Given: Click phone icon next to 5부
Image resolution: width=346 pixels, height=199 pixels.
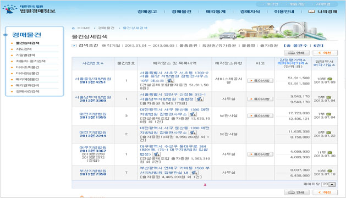Looking at the screenshot, I should pyautogui.click(x=329, y=97).
